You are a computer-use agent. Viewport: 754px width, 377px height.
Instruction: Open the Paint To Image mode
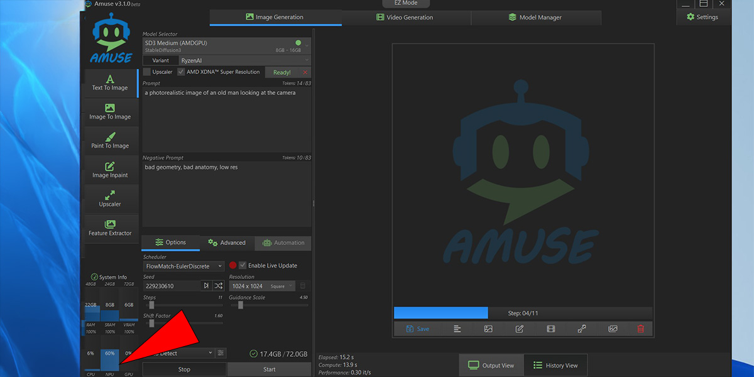pos(110,141)
